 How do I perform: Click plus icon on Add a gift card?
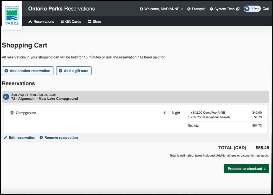(x=60, y=71)
